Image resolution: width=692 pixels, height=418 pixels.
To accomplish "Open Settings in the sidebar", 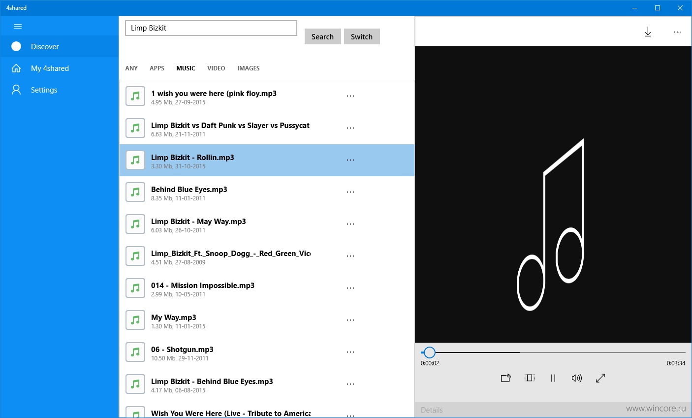I will pos(59,90).
